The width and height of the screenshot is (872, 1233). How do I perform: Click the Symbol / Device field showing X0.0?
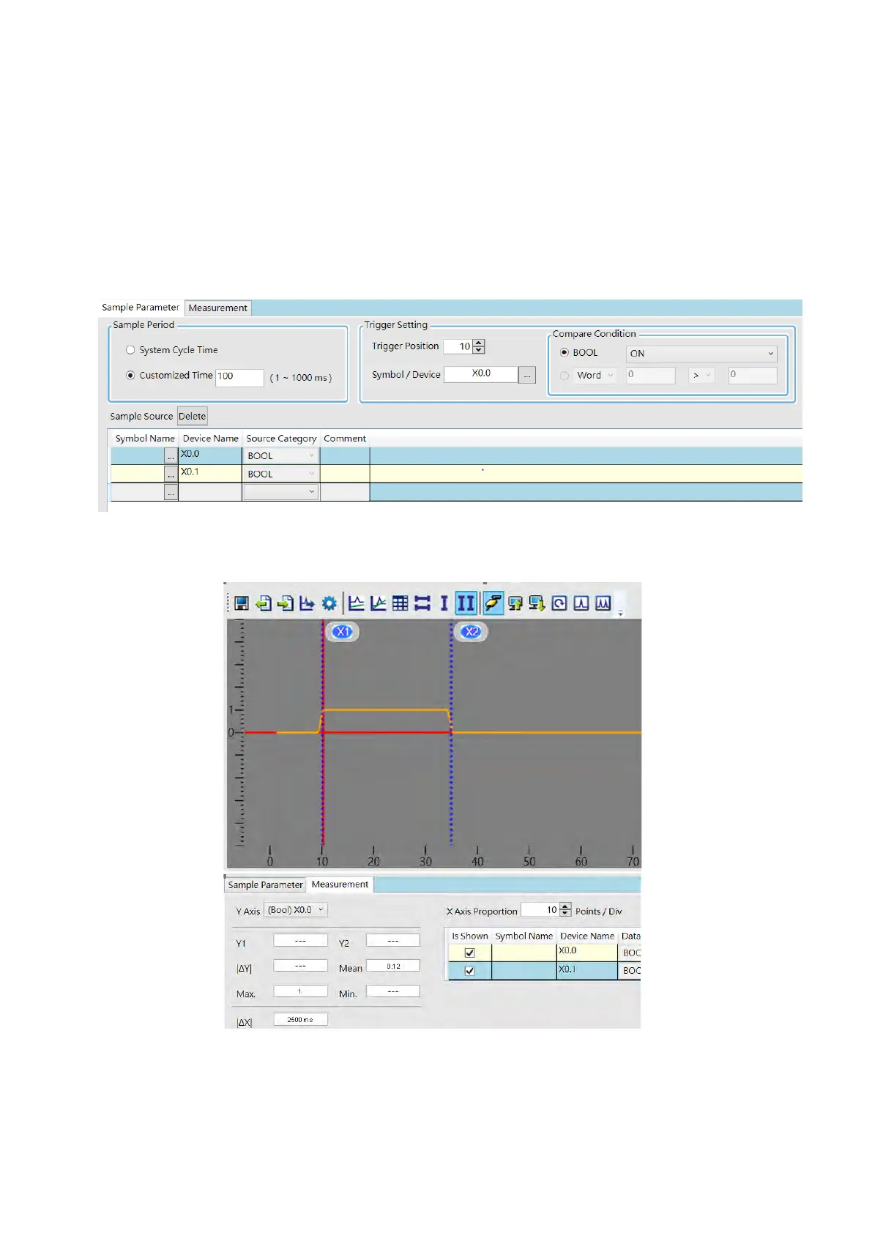pos(481,373)
